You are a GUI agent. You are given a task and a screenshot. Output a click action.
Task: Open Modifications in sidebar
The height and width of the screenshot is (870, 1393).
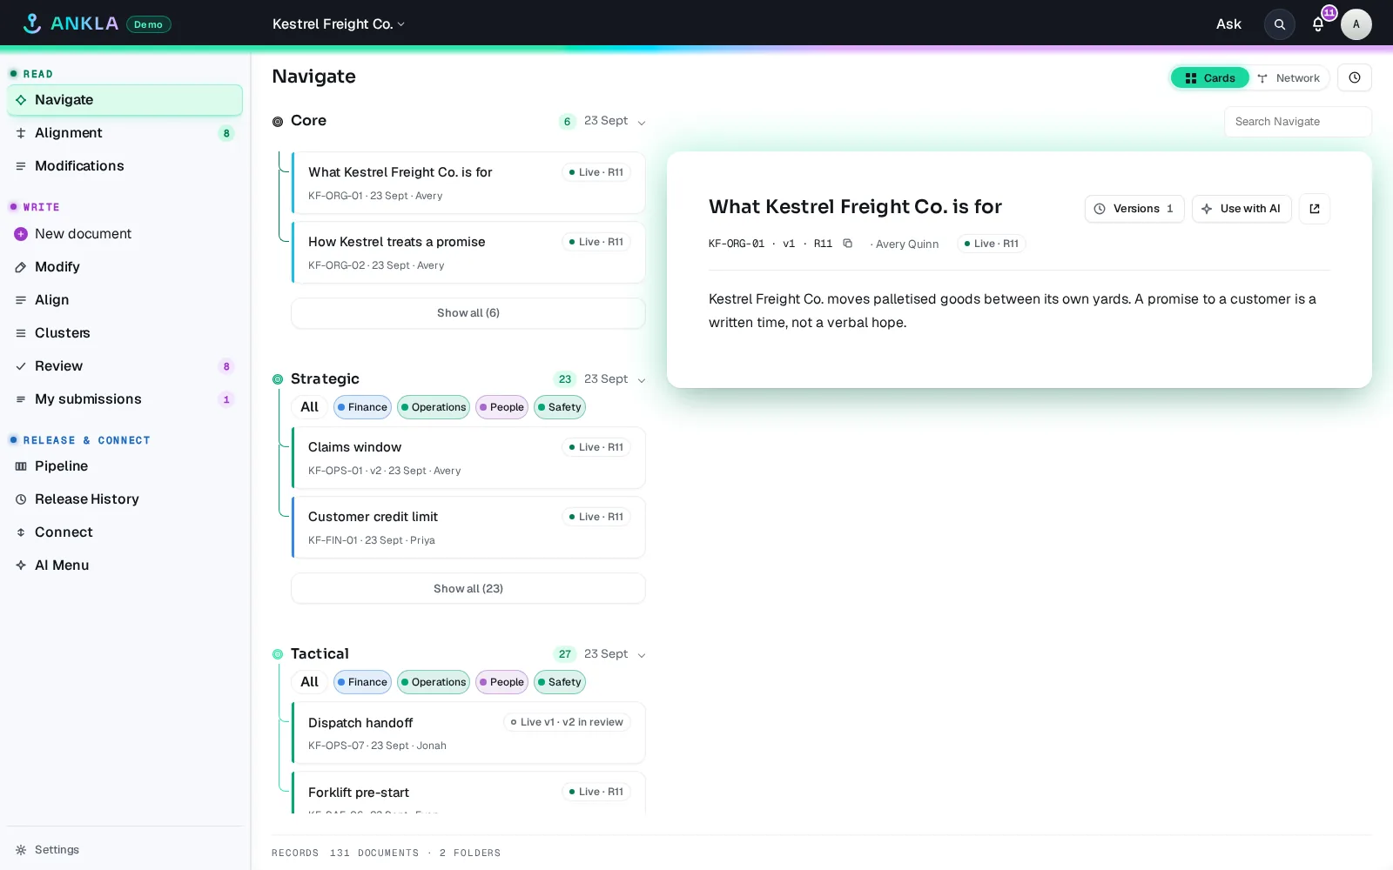[x=124, y=166]
